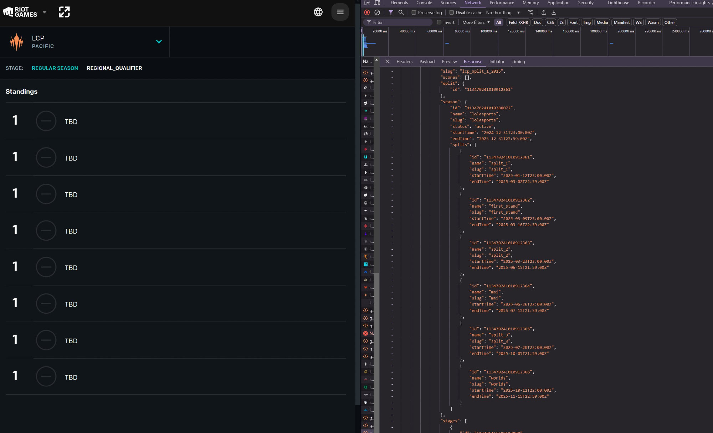Switch to the Console tab
Viewport: 713px width, 433px height.
(x=424, y=3)
